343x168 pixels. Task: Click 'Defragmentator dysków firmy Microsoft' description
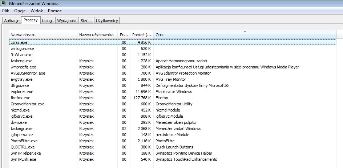(x=192, y=85)
